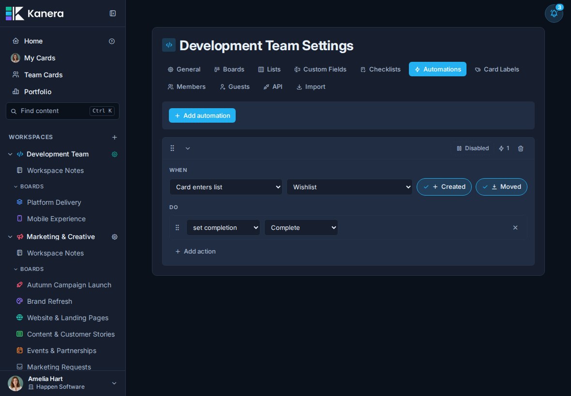Open the Wishlist list dropdown
The height and width of the screenshot is (396, 571).
click(x=349, y=187)
